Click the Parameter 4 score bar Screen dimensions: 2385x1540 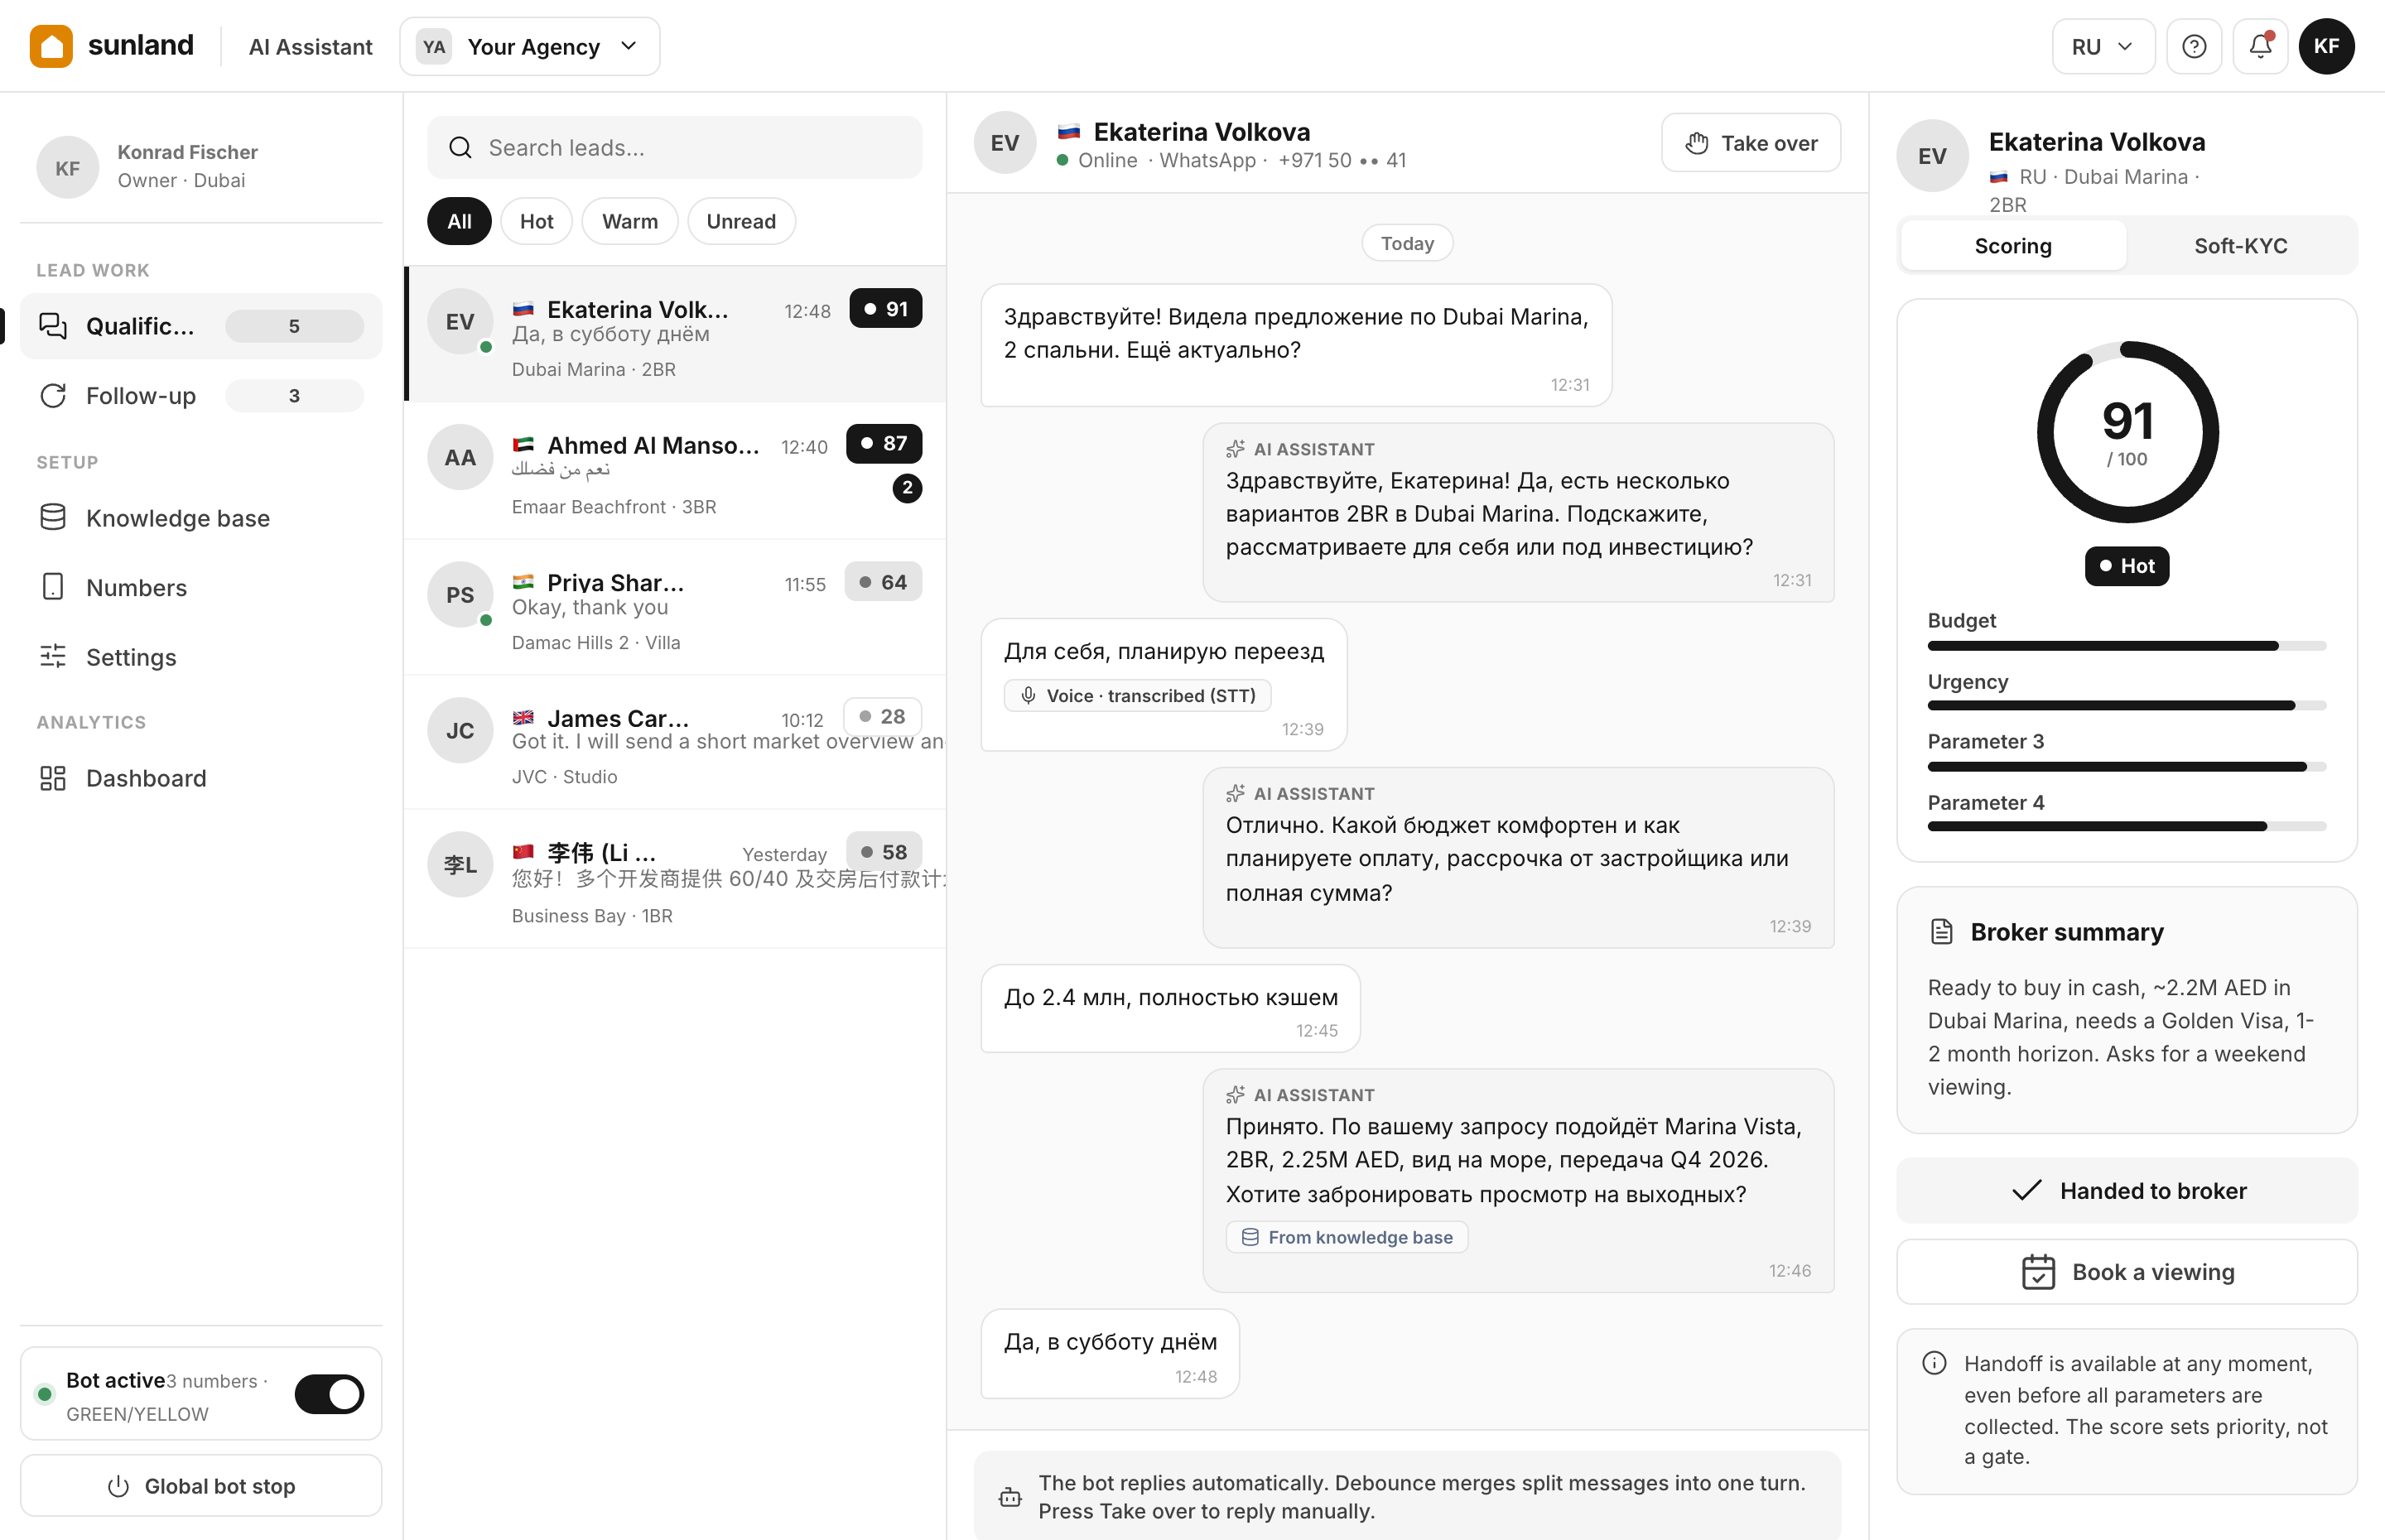point(2127,827)
